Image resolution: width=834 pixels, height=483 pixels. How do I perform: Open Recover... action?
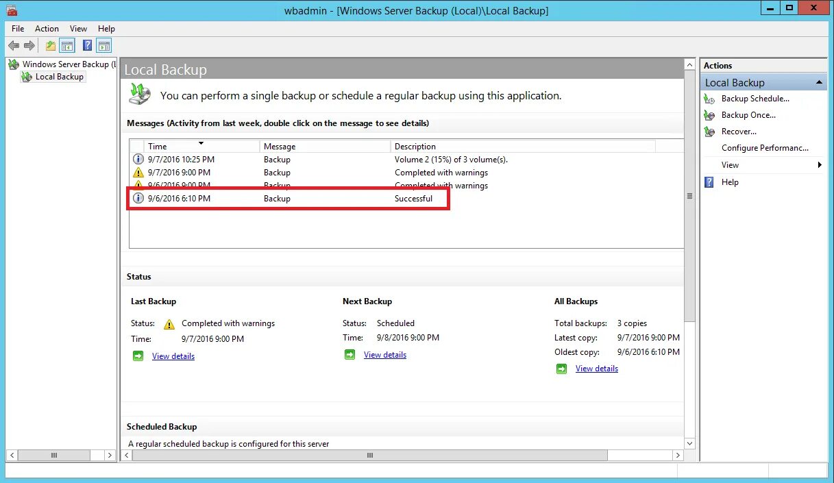click(739, 132)
